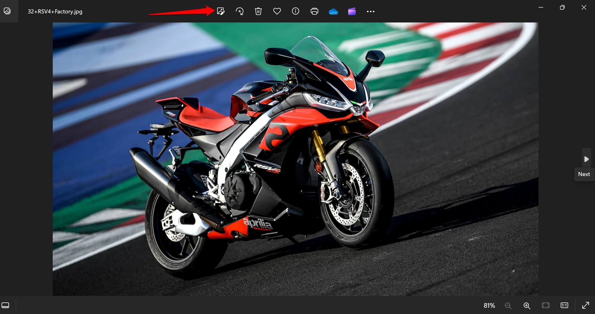The height and width of the screenshot is (314, 595).
Task: Enter full screen with diagonal arrows icon
Action: (586, 305)
